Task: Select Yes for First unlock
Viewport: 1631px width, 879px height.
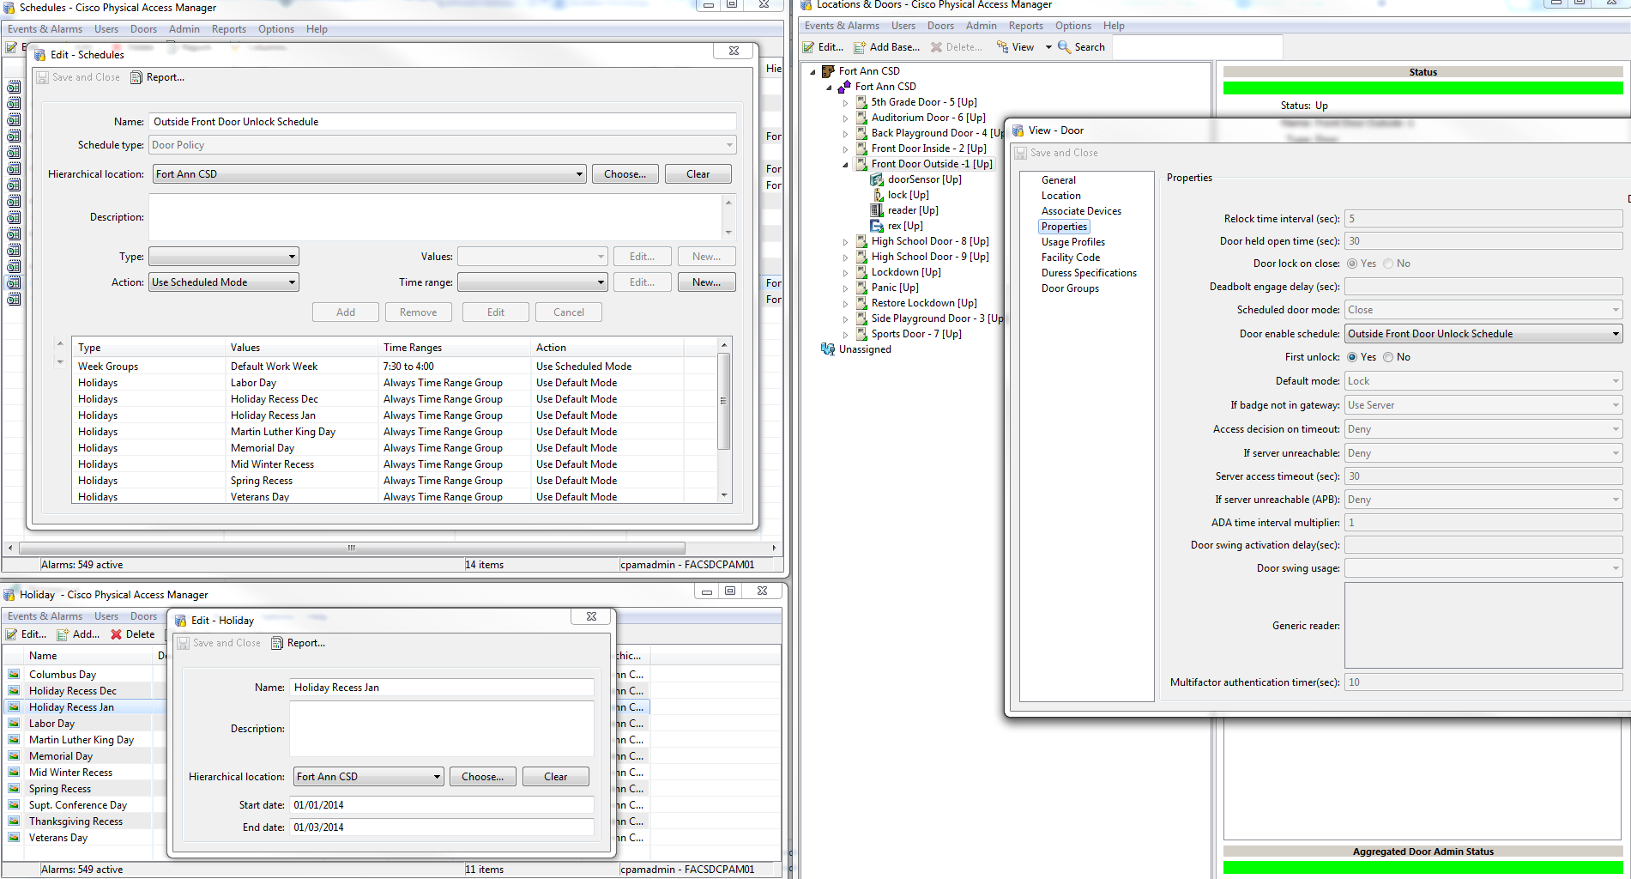Action: coord(1352,357)
